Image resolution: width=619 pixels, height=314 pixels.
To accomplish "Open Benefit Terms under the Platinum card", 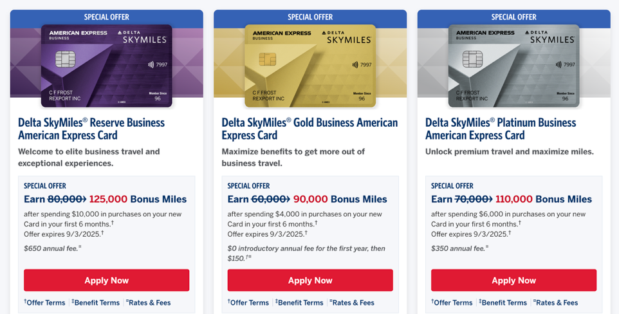I will [x=503, y=302].
